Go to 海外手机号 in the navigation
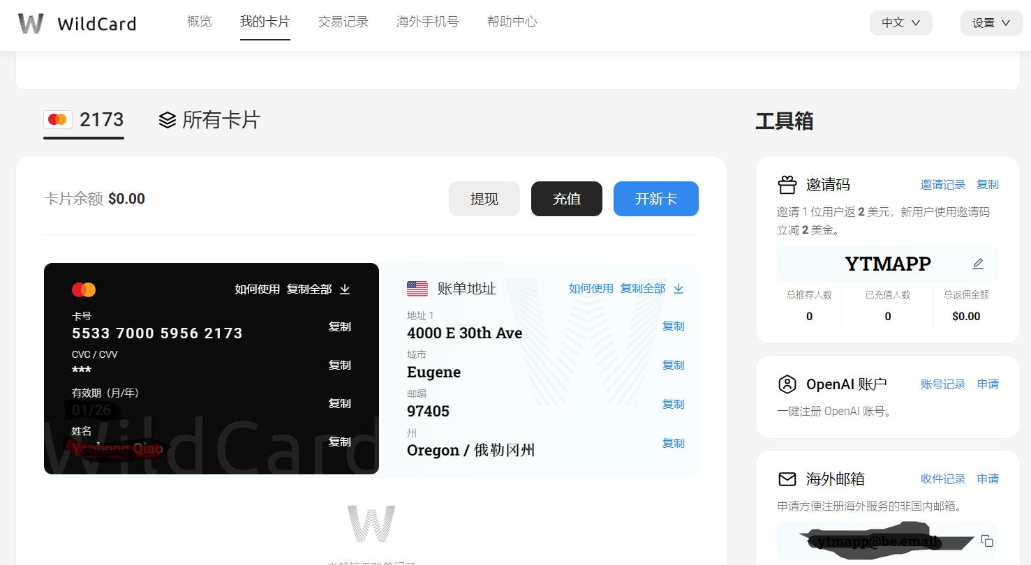Viewport: 1031px width, 565px height. (427, 22)
